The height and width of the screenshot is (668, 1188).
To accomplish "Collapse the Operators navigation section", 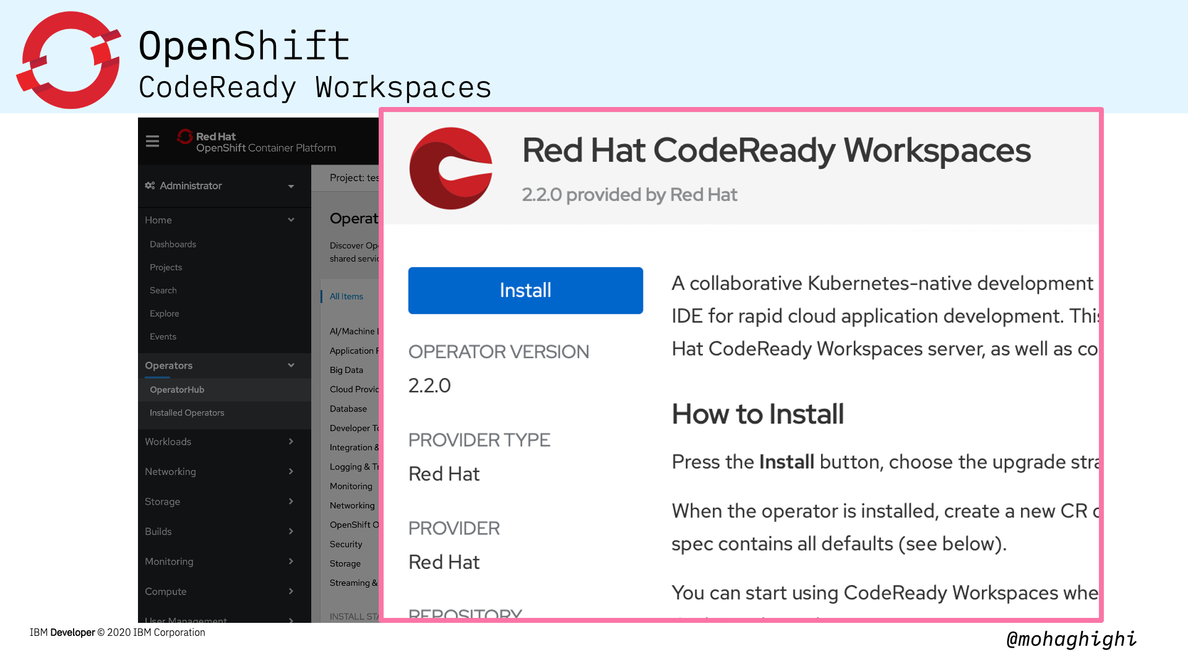I will click(224, 366).
